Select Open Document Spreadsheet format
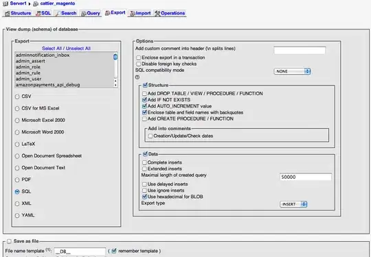The height and width of the screenshot is (257, 371). coord(17,156)
